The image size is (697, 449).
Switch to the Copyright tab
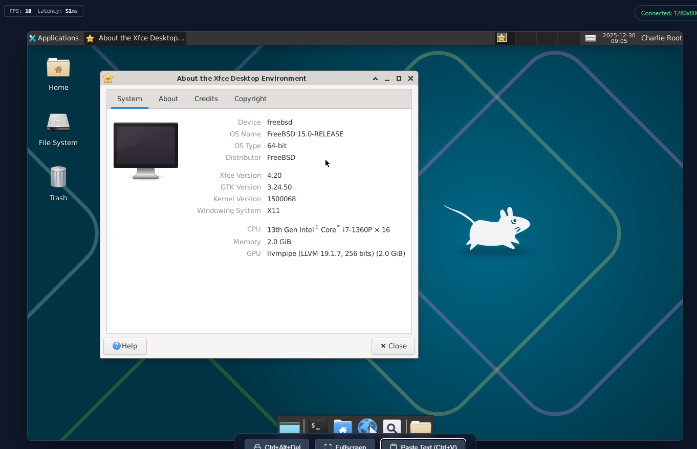pyautogui.click(x=250, y=99)
